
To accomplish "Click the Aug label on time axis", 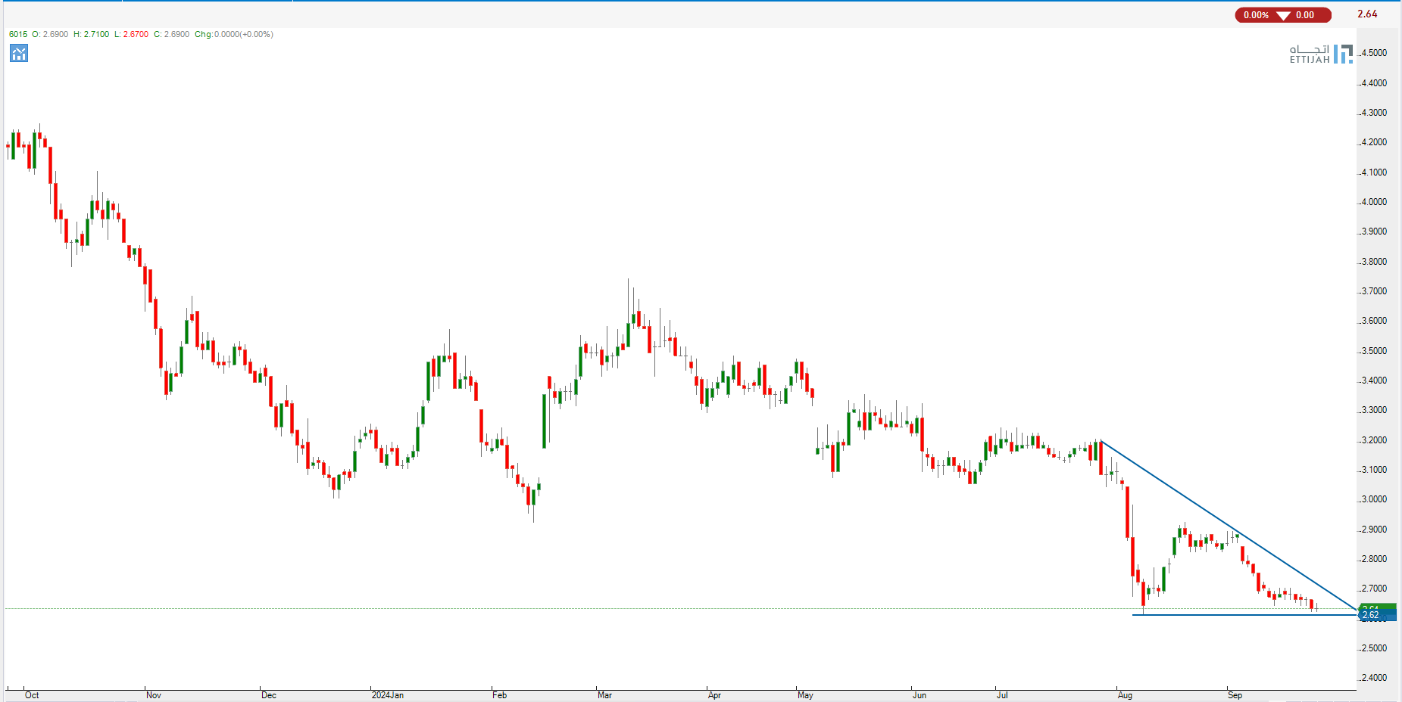I will tap(1125, 694).
